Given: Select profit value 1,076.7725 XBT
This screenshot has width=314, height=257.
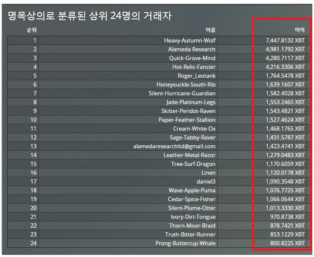Looking at the screenshot, I should [285, 191].
